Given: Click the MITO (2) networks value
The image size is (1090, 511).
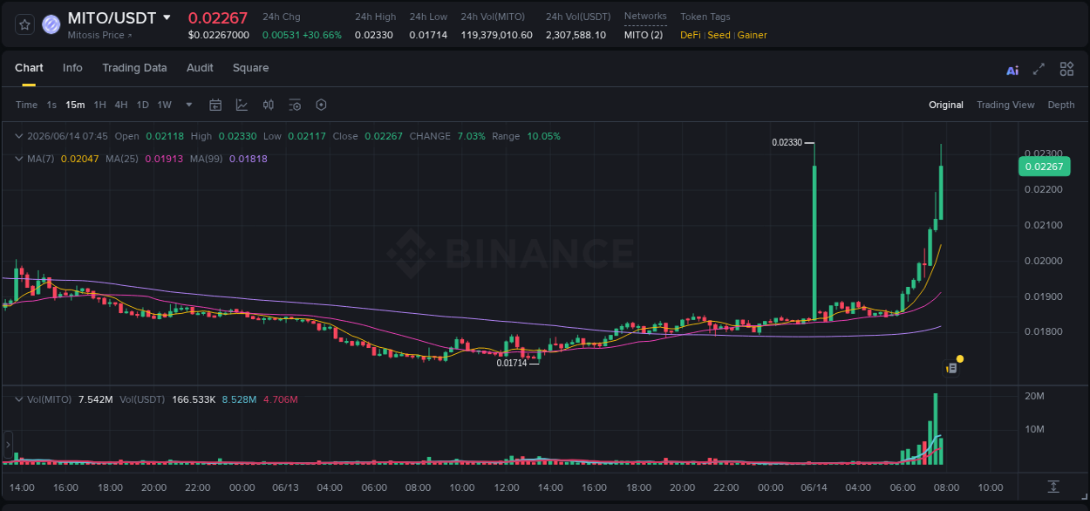Looking at the screenshot, I should (644, 35).
